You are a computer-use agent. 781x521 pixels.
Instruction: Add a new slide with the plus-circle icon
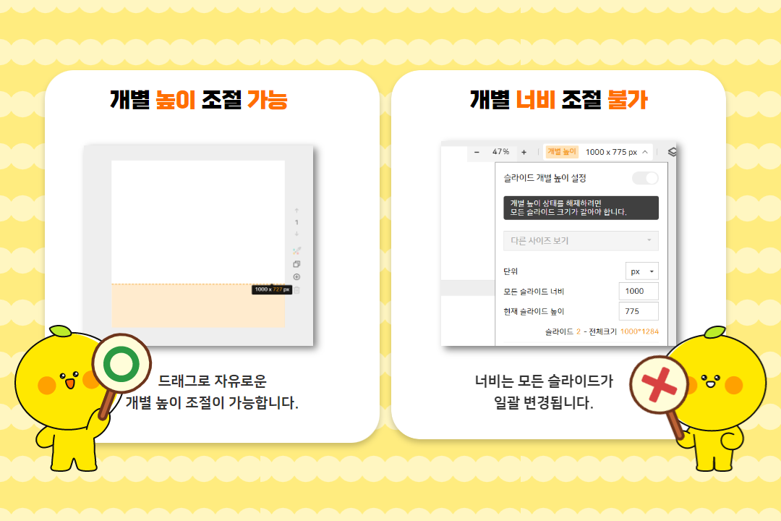tap(296, 276)
